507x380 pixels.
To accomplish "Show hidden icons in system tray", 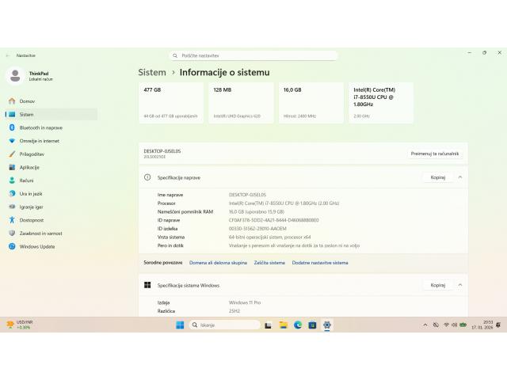I will pos(426,325).
